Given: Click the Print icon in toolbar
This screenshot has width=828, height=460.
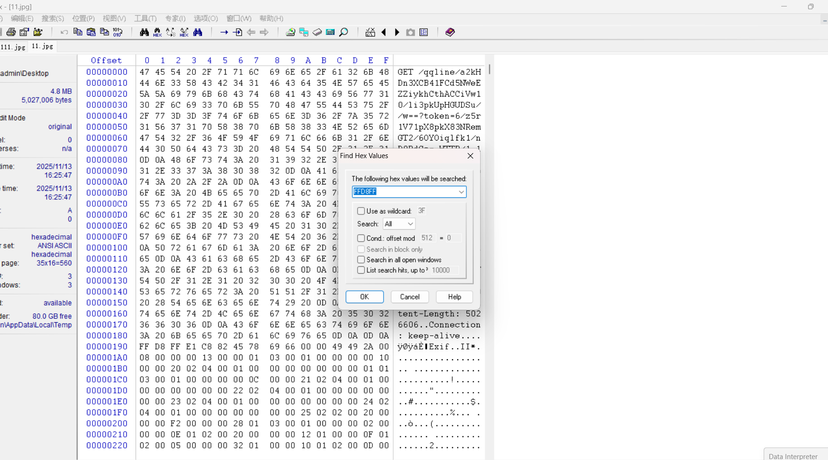Looking at the screenshot, I should [x=11, y=32].
